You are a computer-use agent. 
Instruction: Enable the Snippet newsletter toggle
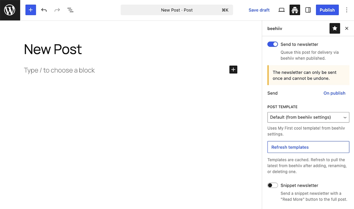coord(272,185)
